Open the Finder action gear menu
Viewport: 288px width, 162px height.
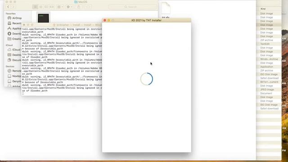(x=69, y=7)
